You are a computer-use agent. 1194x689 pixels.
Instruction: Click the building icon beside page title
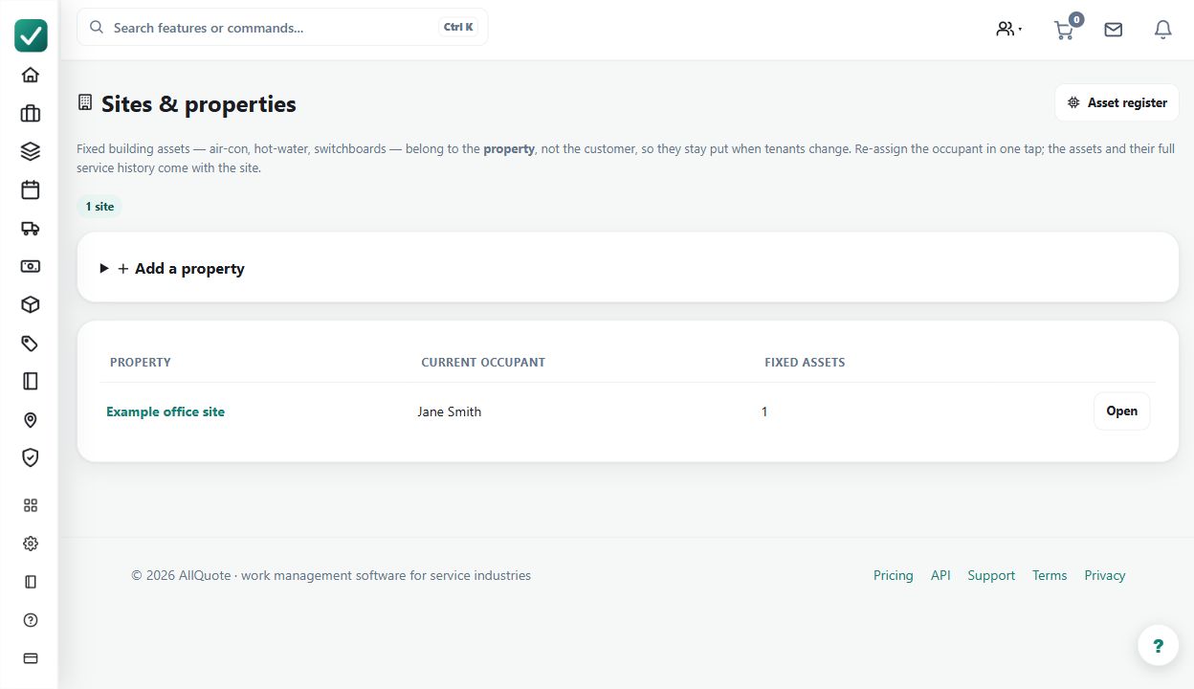(x=85, y=101)
